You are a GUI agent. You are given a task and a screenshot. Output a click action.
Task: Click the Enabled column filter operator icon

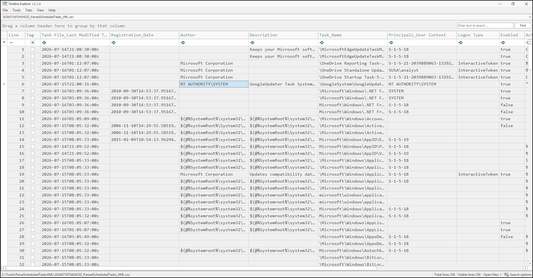(x=503, y=42)
